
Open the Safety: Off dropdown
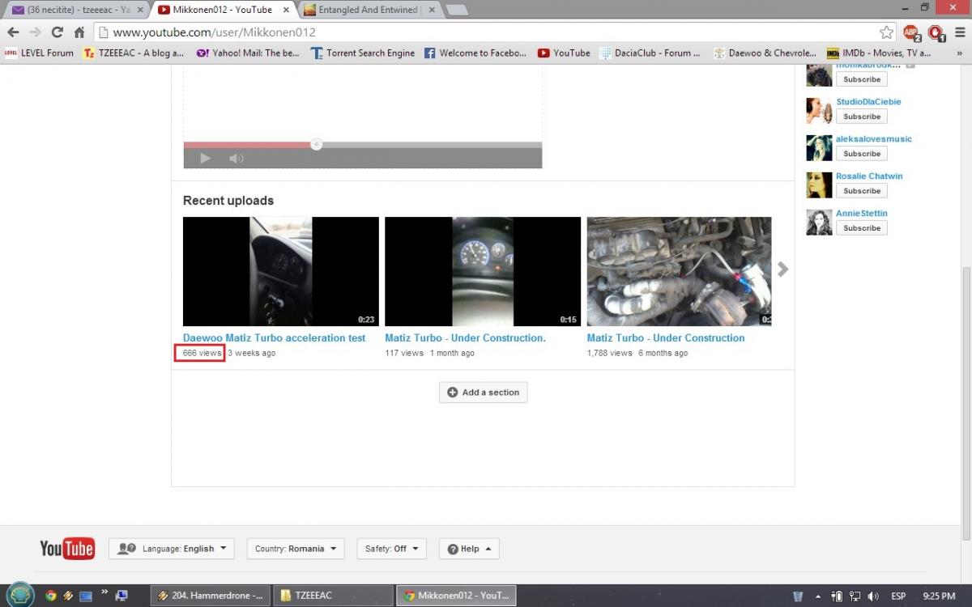tap(391, 549)
